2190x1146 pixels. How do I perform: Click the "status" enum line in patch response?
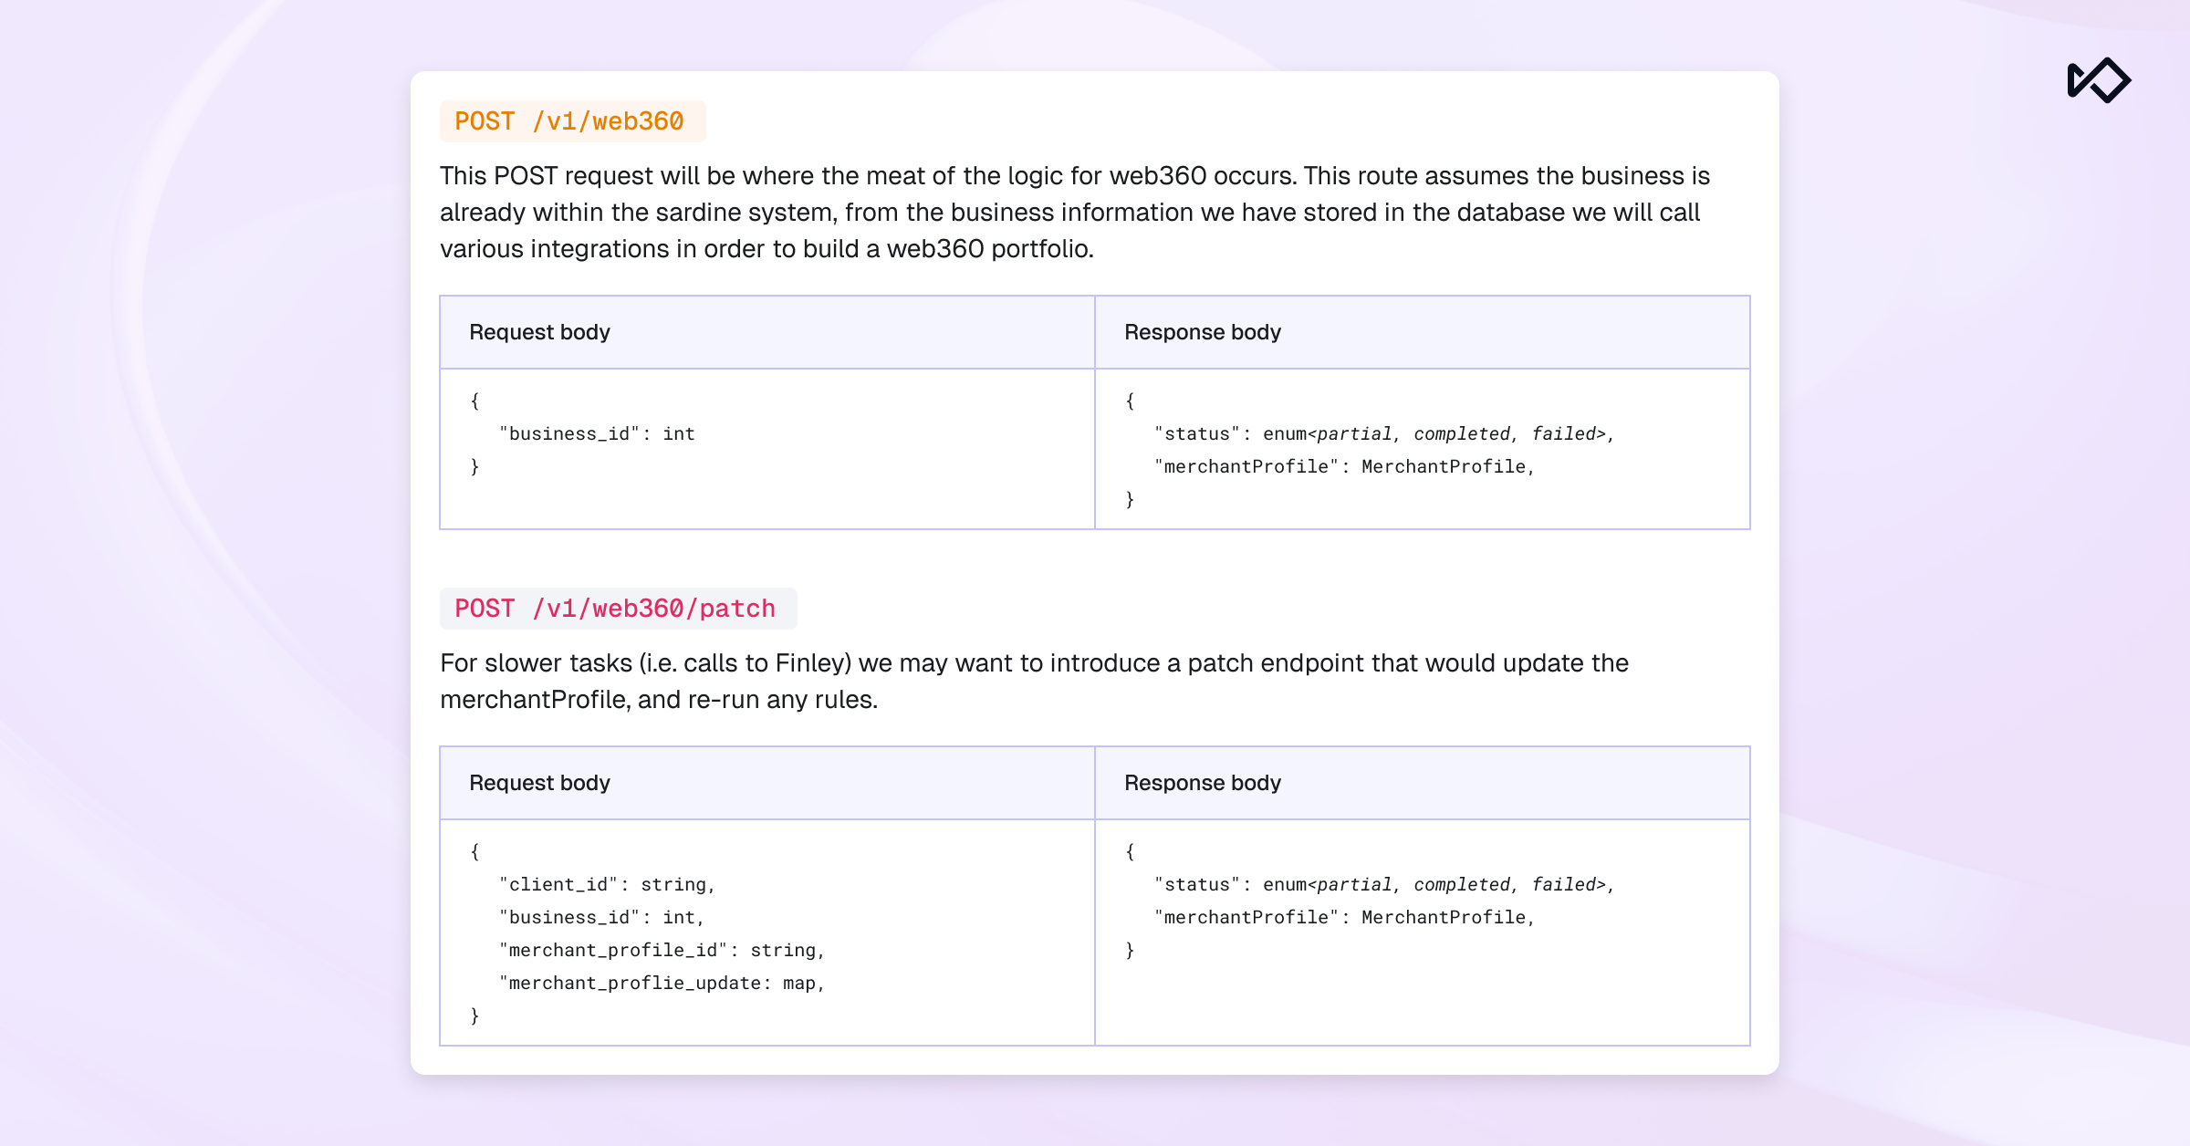[x=1383, y=885]
